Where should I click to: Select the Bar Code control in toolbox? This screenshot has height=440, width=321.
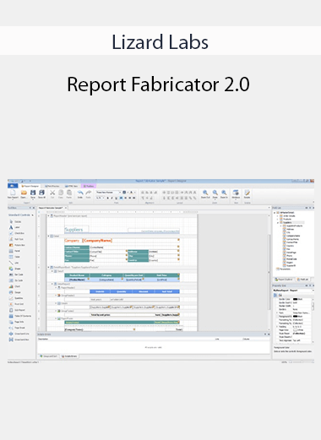click(16, 274)
